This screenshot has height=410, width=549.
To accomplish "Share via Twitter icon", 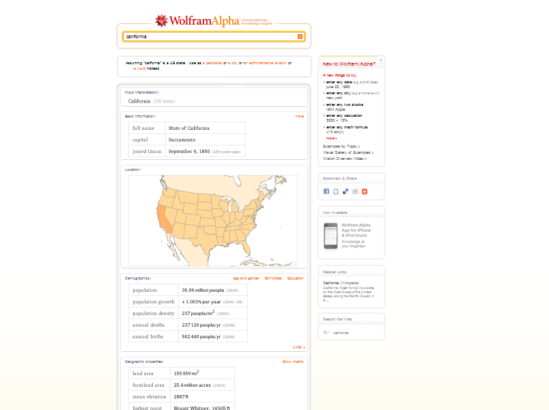I will pyautogui.click(x=336, y=191).
